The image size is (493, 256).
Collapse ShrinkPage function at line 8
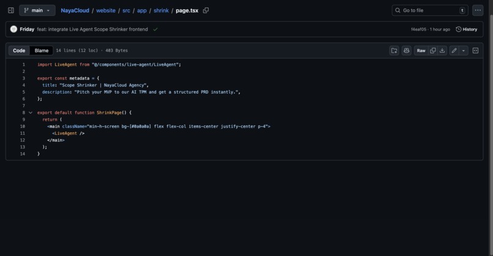point(31,113)
